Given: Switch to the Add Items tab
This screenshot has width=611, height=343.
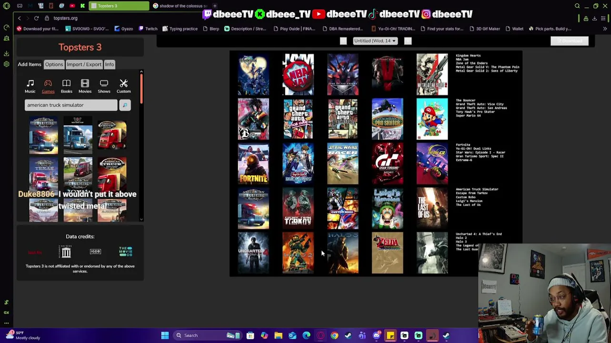Looking at the screenshot, I should pyautogui.click(x=30, y=64).
